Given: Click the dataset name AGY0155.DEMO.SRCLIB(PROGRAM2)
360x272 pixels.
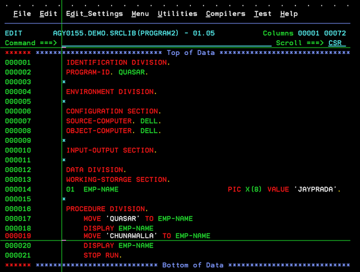Looking at the screenshot, I should click(x=115, y=33).
